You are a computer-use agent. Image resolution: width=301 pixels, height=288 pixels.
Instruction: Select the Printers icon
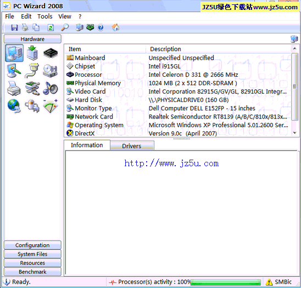point(14,88)
